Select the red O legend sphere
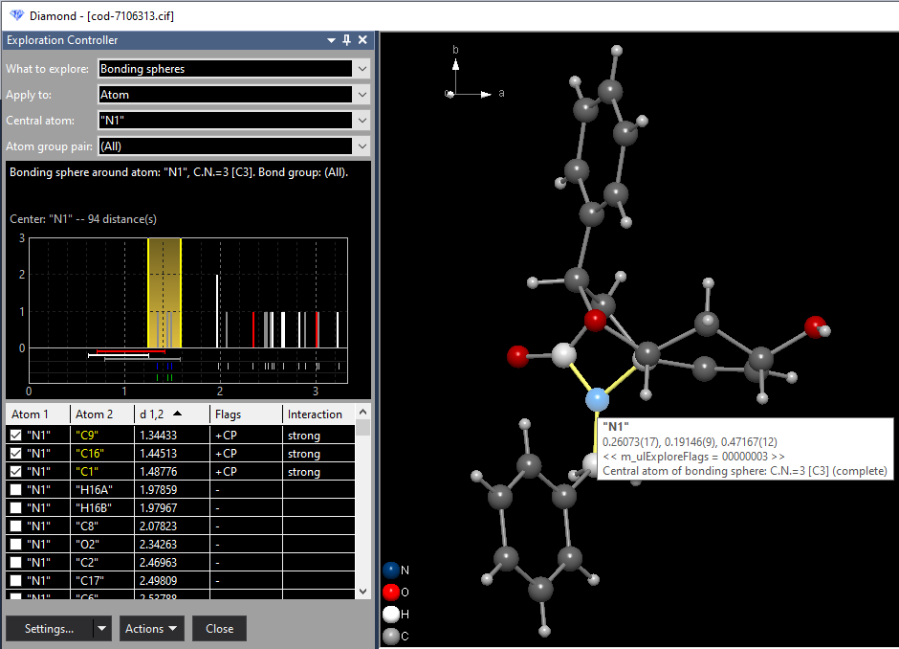Viewport: 899px width, 649px height. pyautogui.click(x=389, y=592)
